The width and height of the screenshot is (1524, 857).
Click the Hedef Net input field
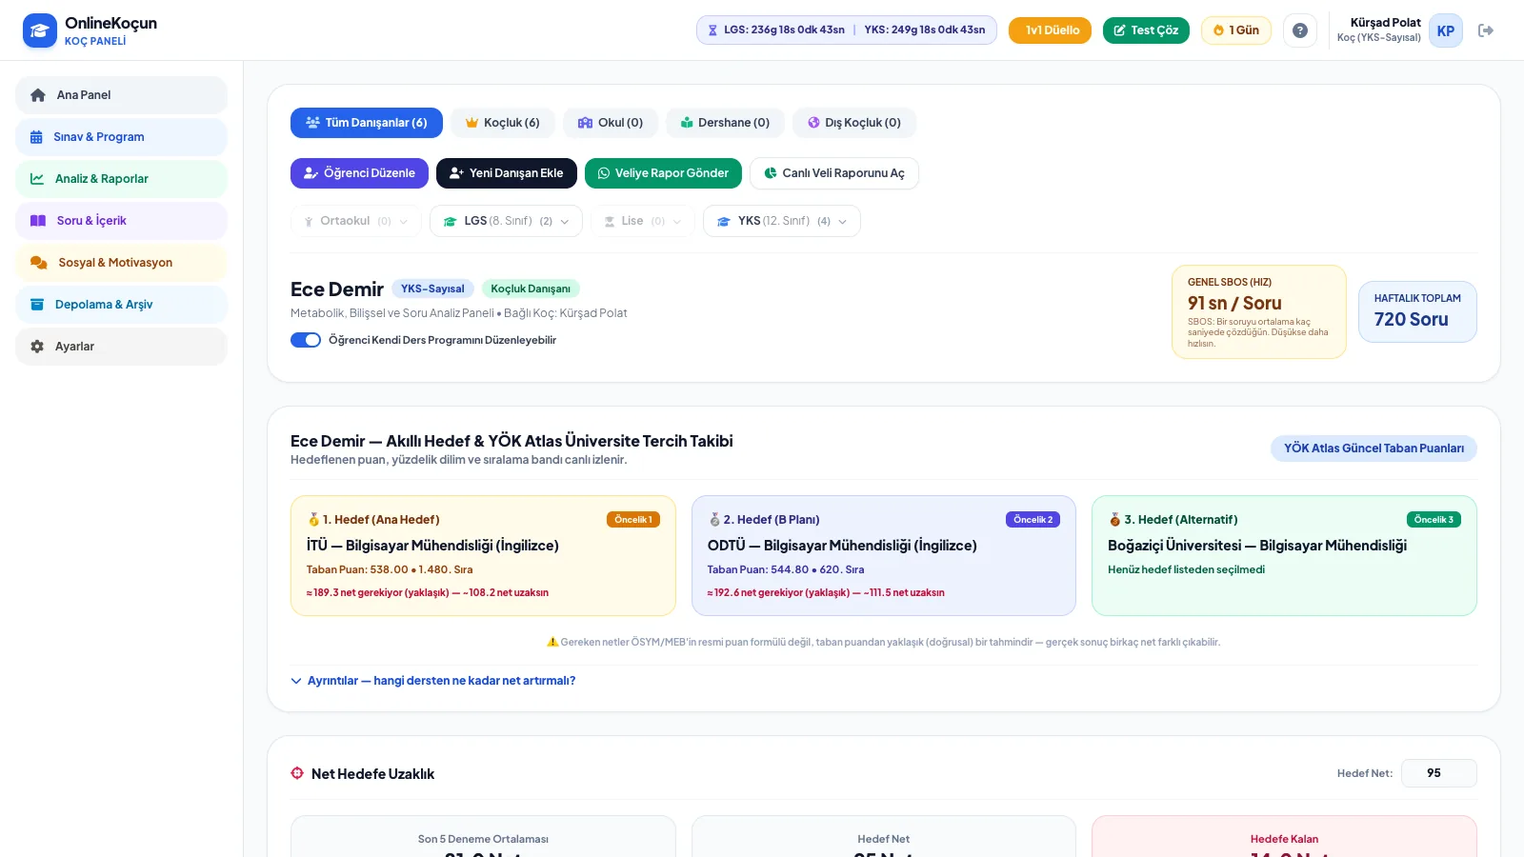tap(1439, 773)
